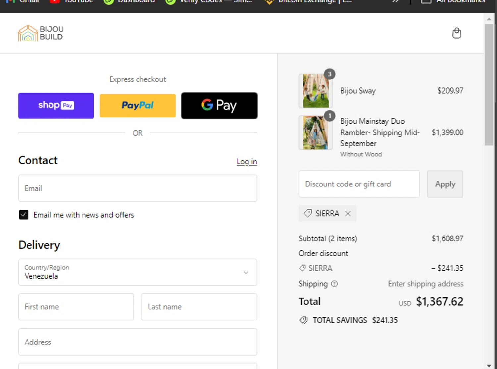
Task: Select the Address input field
Action: pyautogui.click(x=138, y=342)
